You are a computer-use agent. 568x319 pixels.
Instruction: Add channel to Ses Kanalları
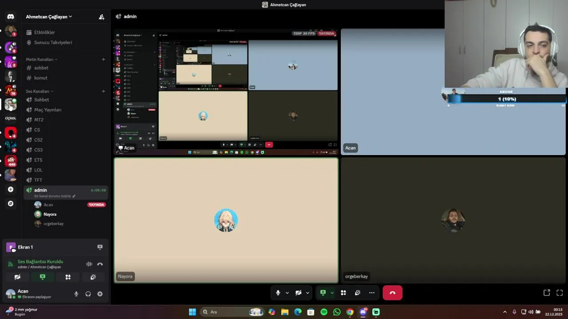103,91
